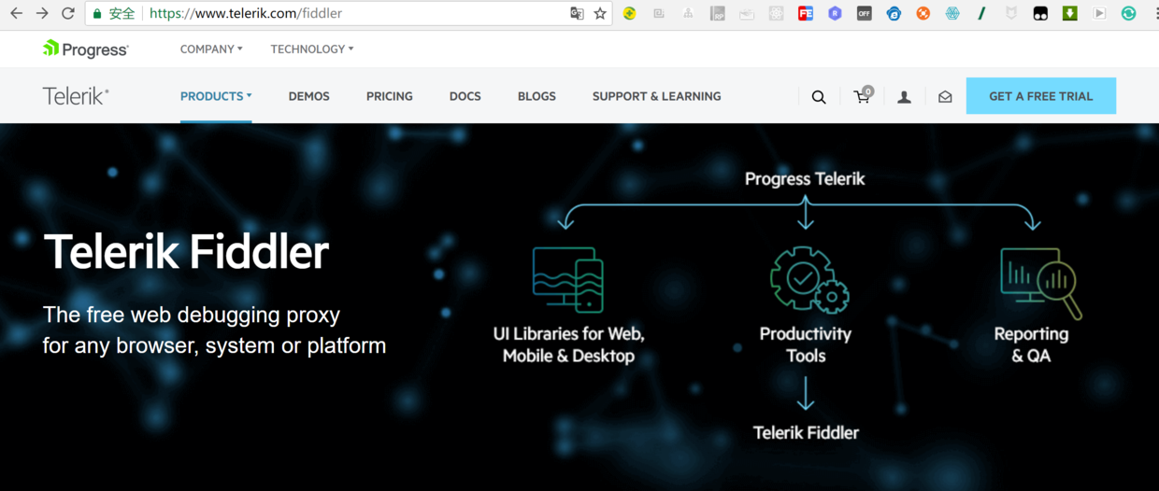This screenshot has width=1159, height=491.
Task: Open the black Tampermonkey extension icon
Action: click(x=1040, y=13)
